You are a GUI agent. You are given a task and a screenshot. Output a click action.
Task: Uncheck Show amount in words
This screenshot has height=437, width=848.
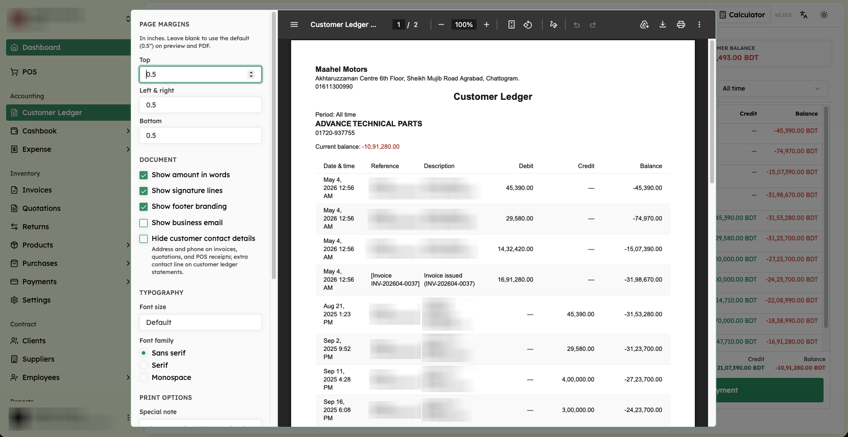[x=144, y=175]
